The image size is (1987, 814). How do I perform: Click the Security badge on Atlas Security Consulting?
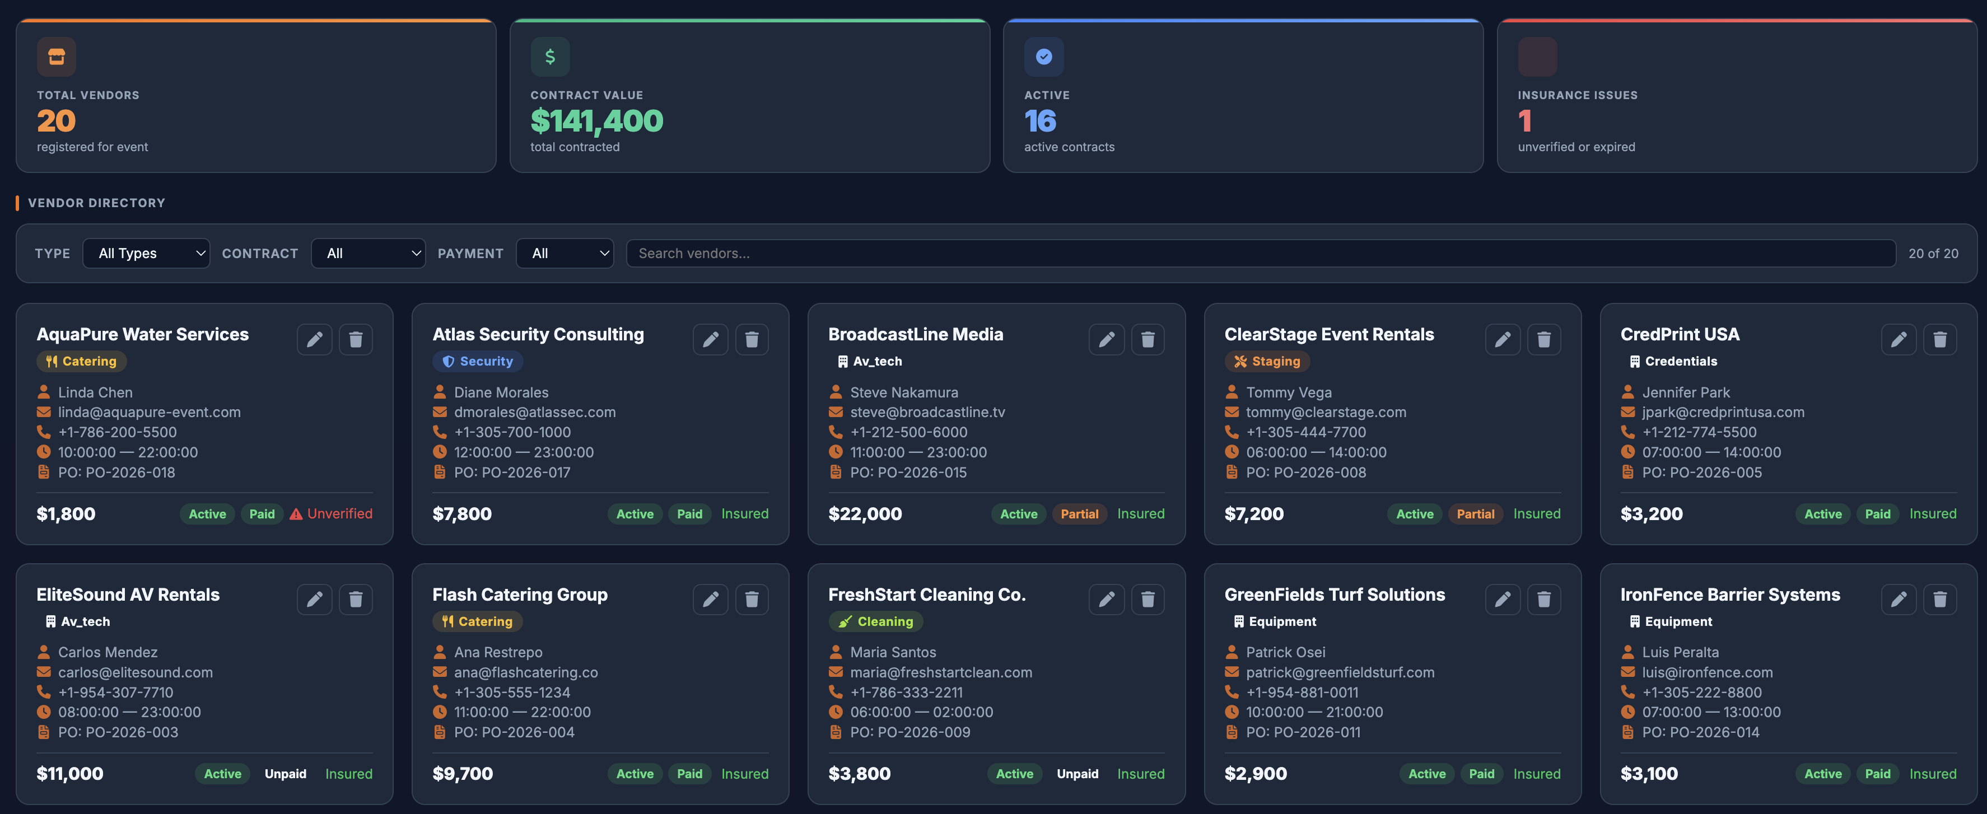point(478,361)
